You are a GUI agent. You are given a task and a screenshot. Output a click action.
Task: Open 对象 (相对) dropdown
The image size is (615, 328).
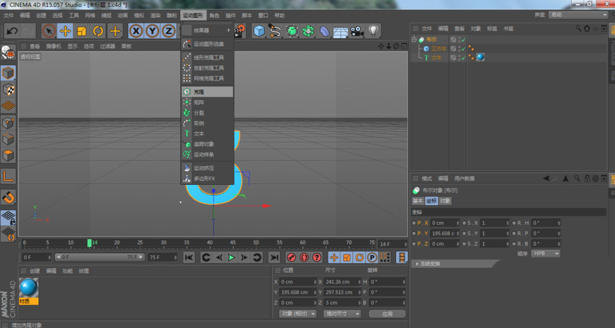(x=298, y=313)
